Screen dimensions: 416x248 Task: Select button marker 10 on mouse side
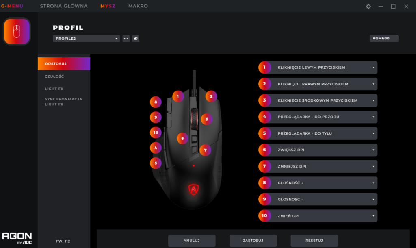click(x=156, y=133)
